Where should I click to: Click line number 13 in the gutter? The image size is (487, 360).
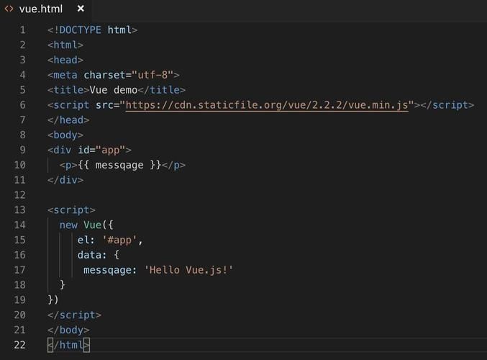tap(19, 210)
